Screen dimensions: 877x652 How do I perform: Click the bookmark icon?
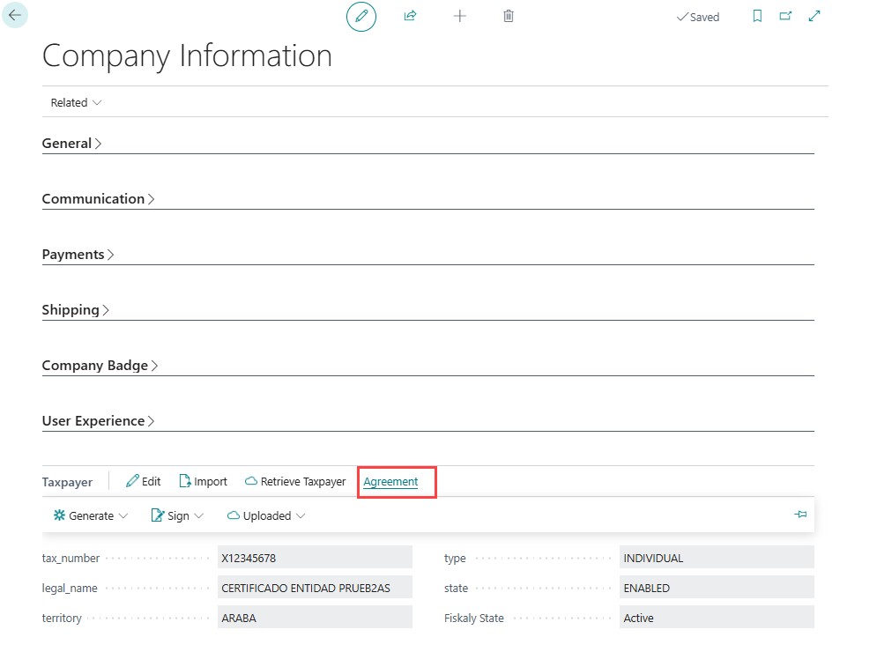click(757, 16)
